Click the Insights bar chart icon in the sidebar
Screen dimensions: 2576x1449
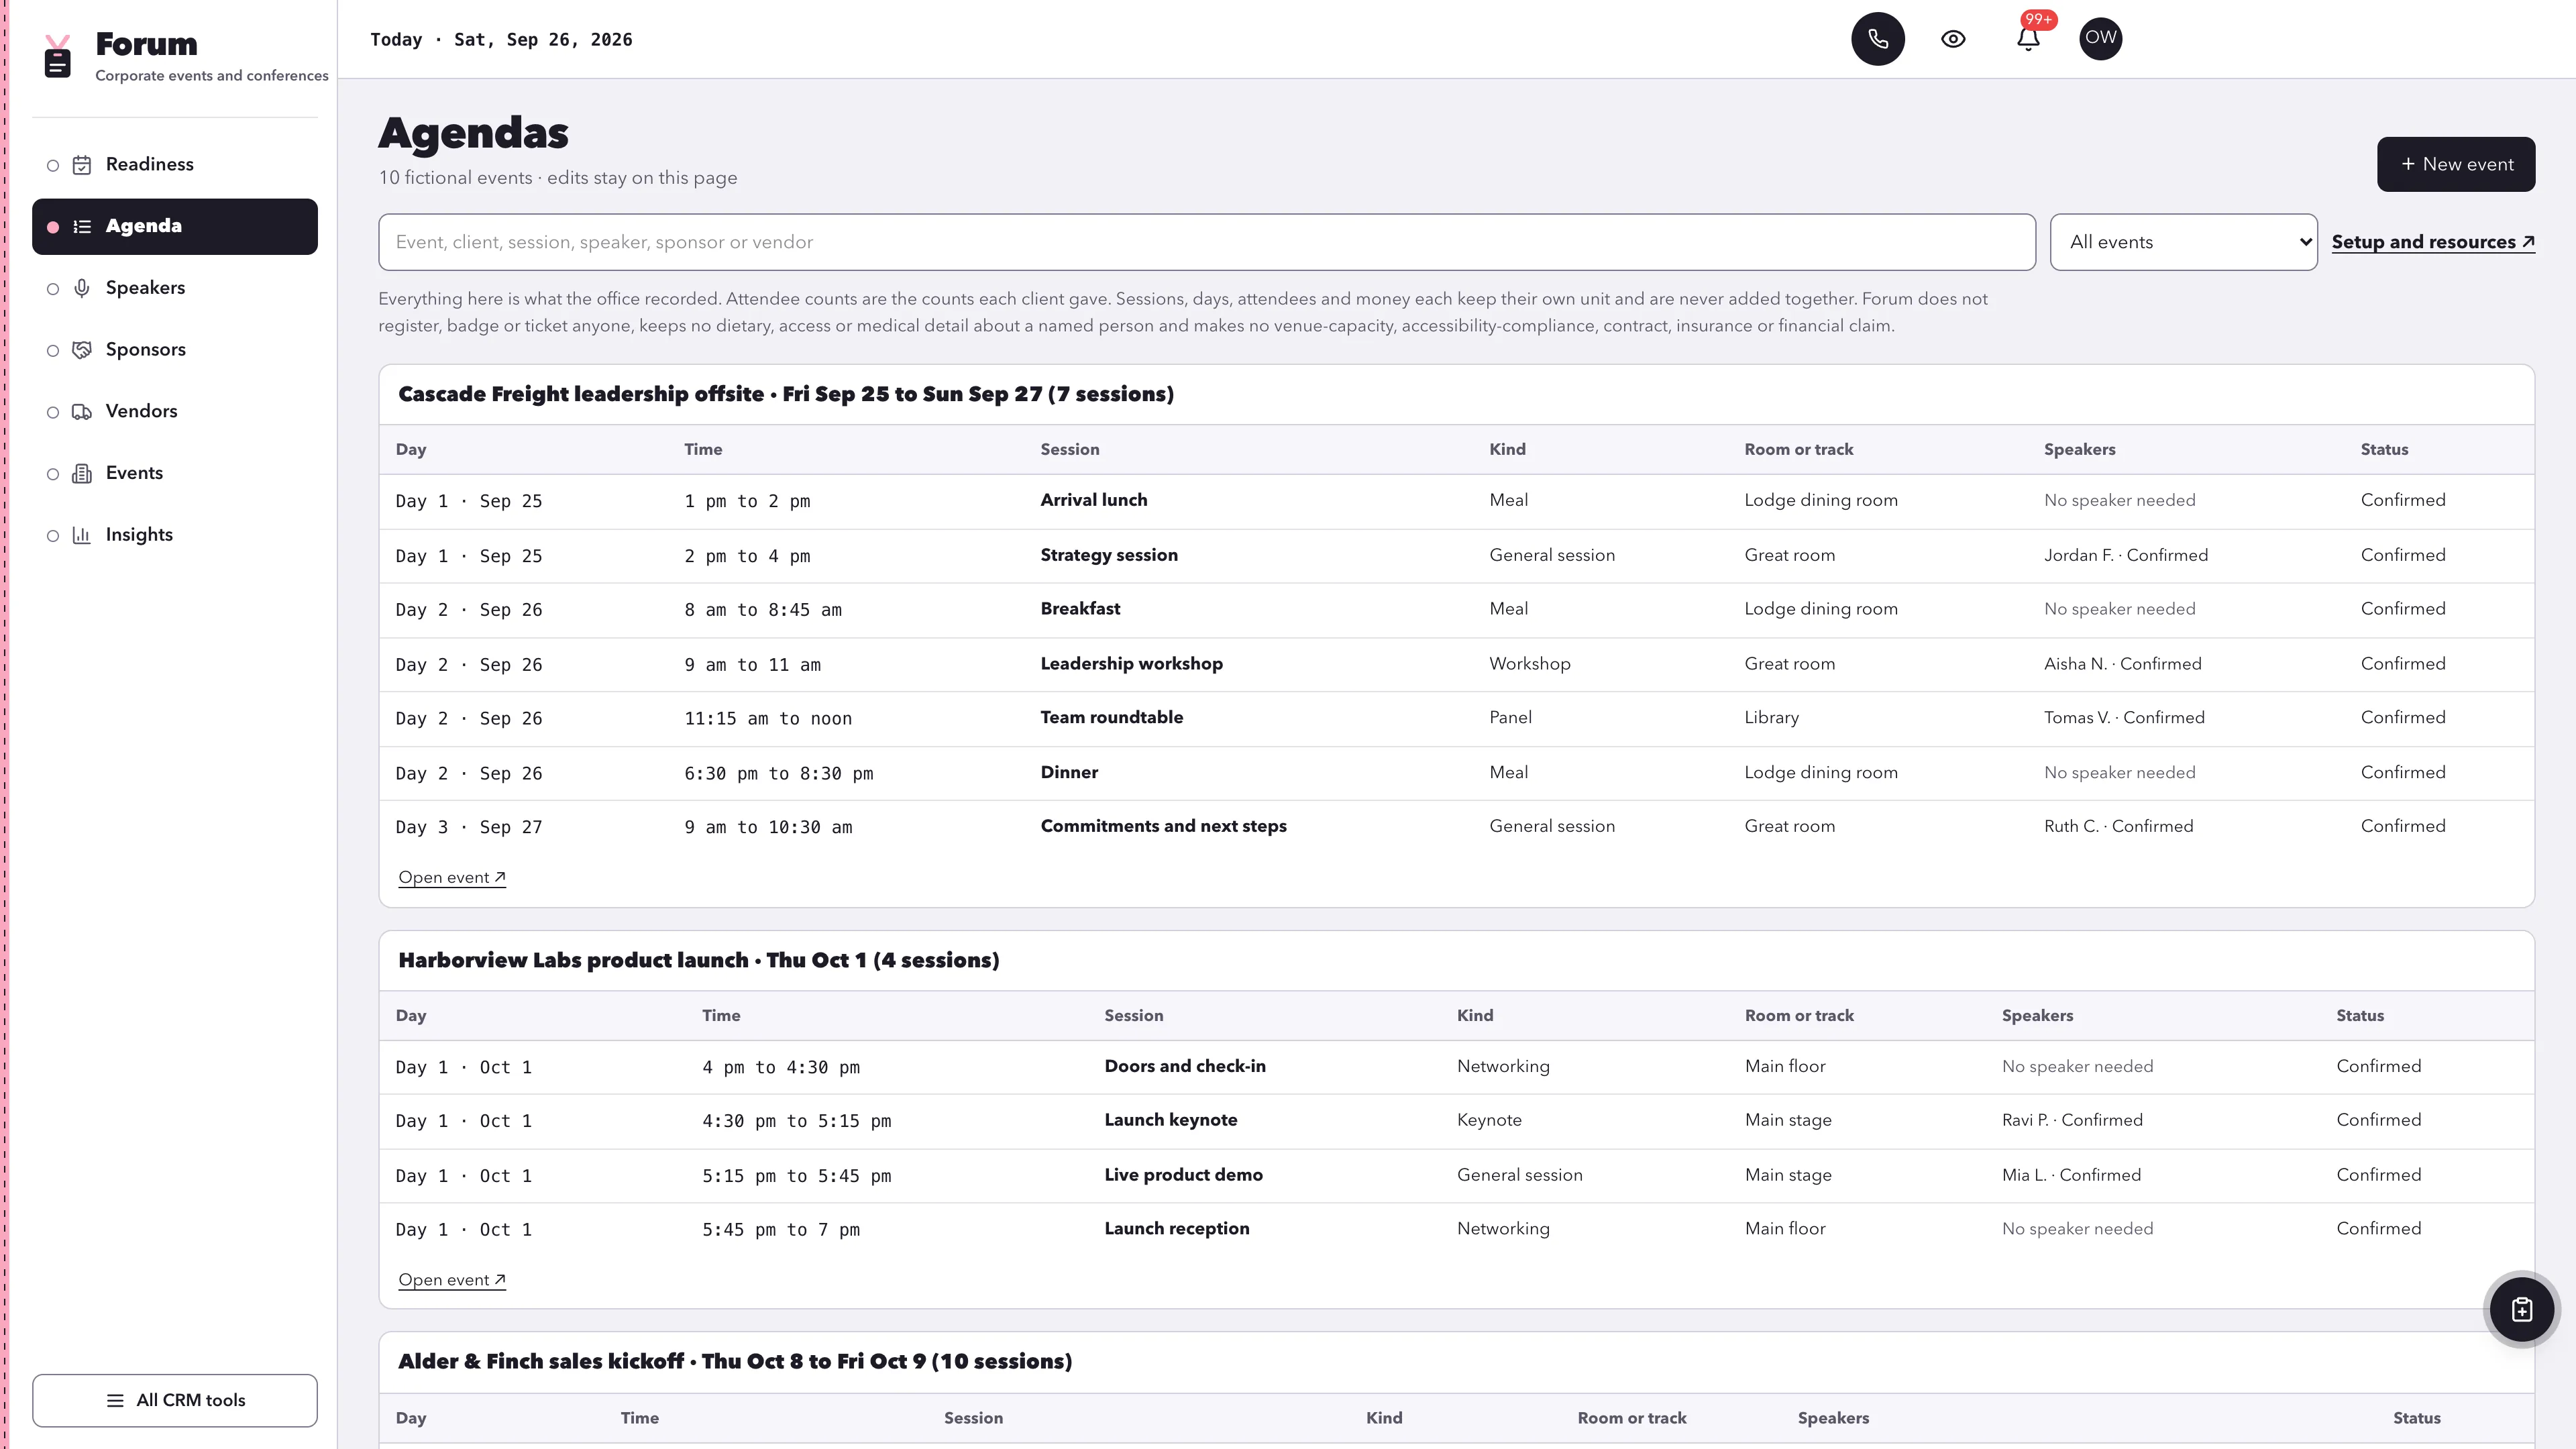click(82, 536)
